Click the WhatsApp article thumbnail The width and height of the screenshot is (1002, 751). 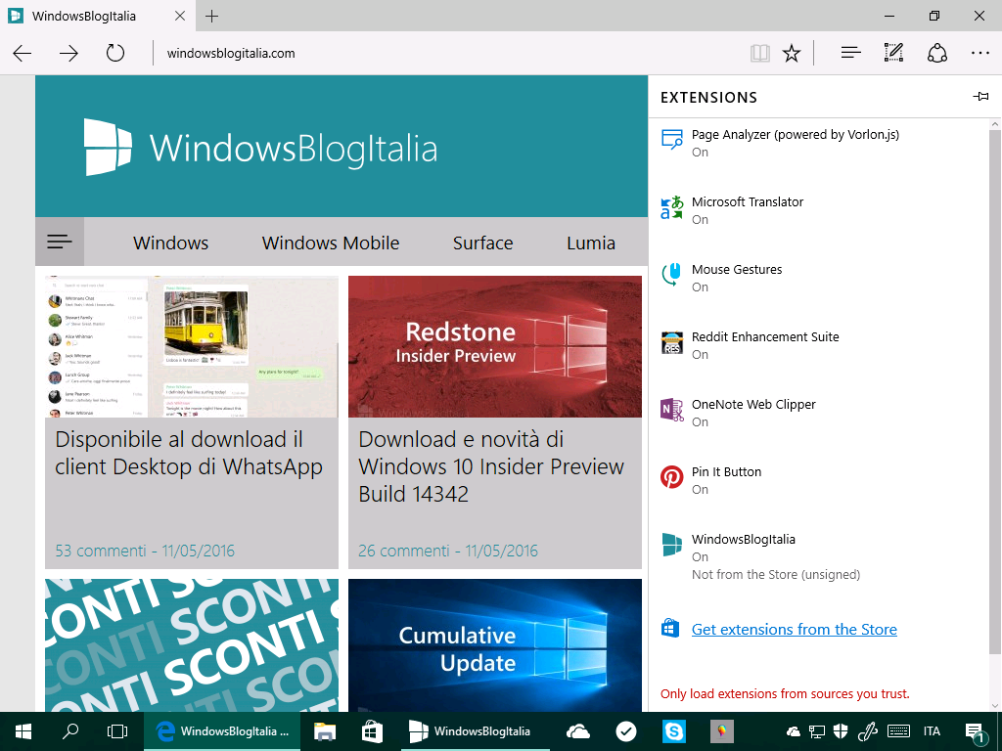pos(192,347)
